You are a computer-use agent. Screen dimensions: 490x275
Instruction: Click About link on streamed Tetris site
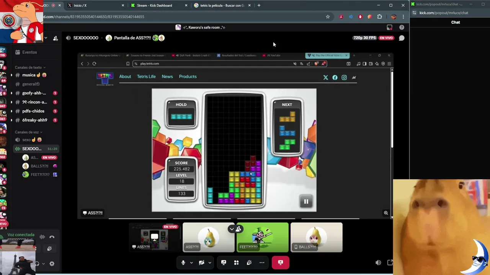tap(125, 76)
